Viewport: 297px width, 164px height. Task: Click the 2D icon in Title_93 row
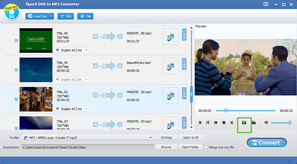[95, 124]
